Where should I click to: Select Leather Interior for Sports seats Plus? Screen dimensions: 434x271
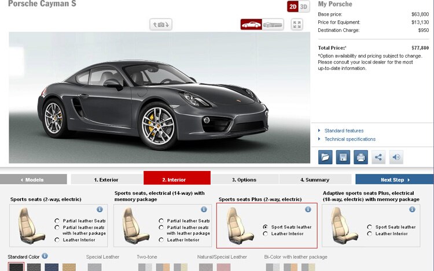point(266,233)
